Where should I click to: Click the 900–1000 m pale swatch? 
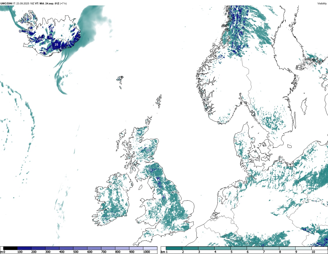136,248
